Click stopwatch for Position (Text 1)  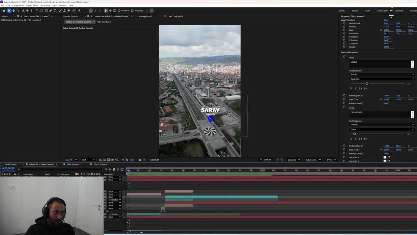[344, 96]
